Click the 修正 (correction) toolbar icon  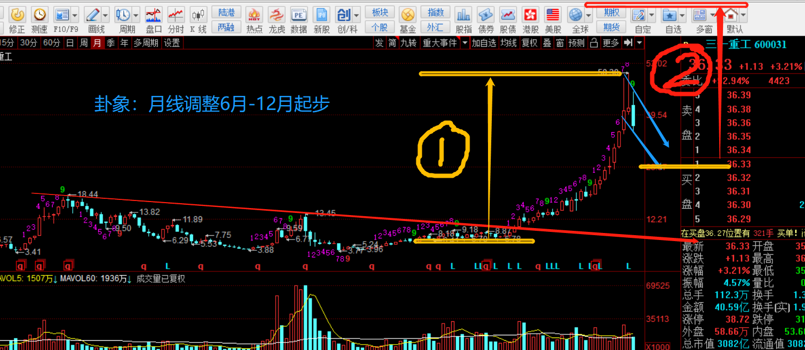pyautogui.click(x=17, y=15)
